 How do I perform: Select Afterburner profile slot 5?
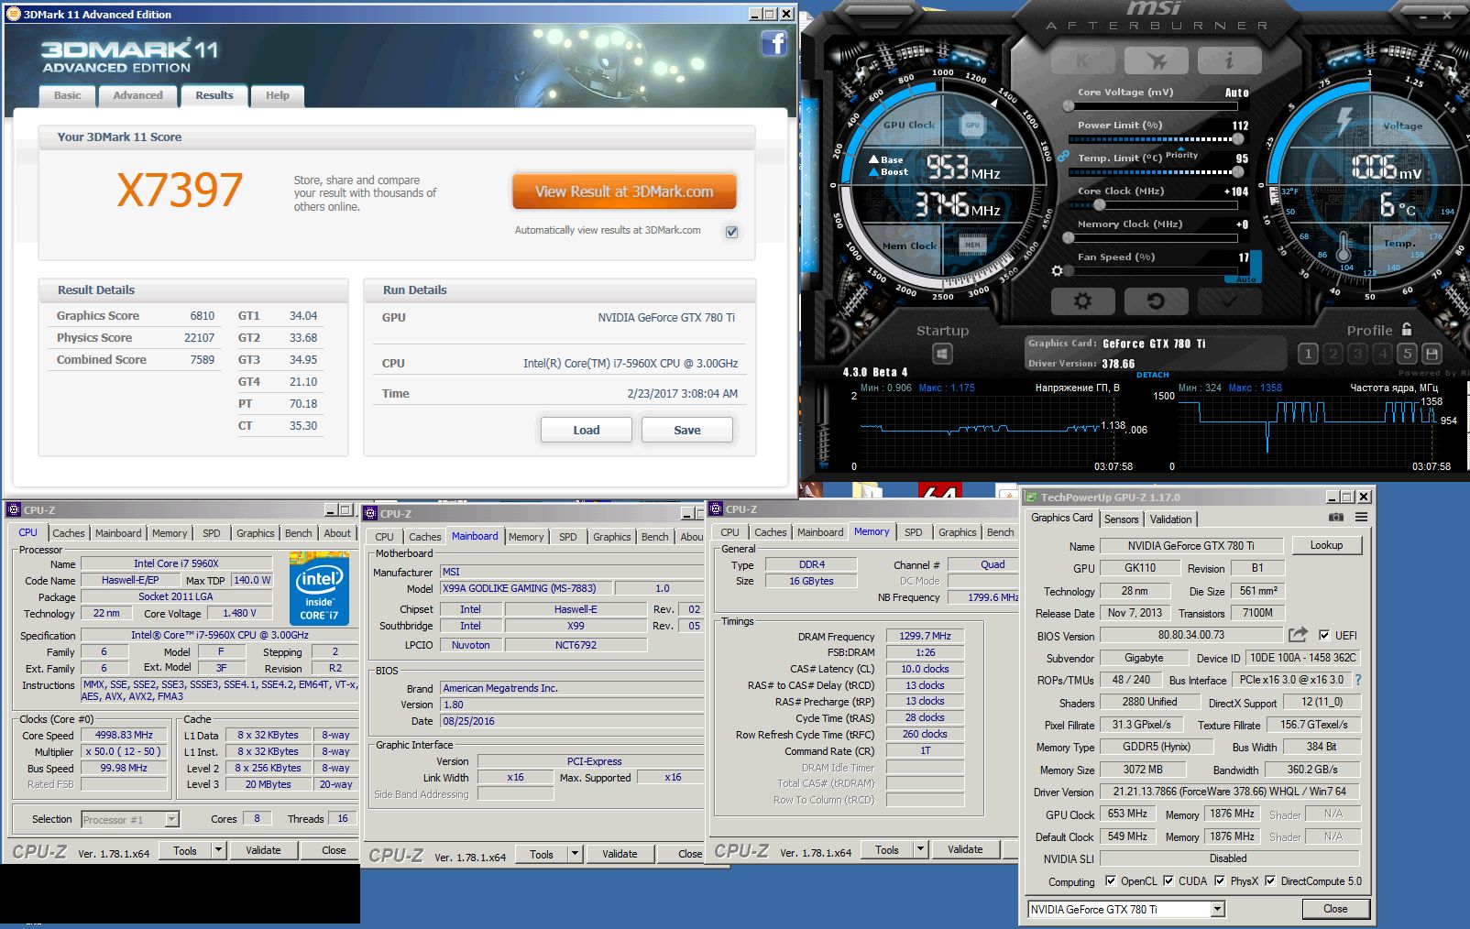[x=1408, y=354]
